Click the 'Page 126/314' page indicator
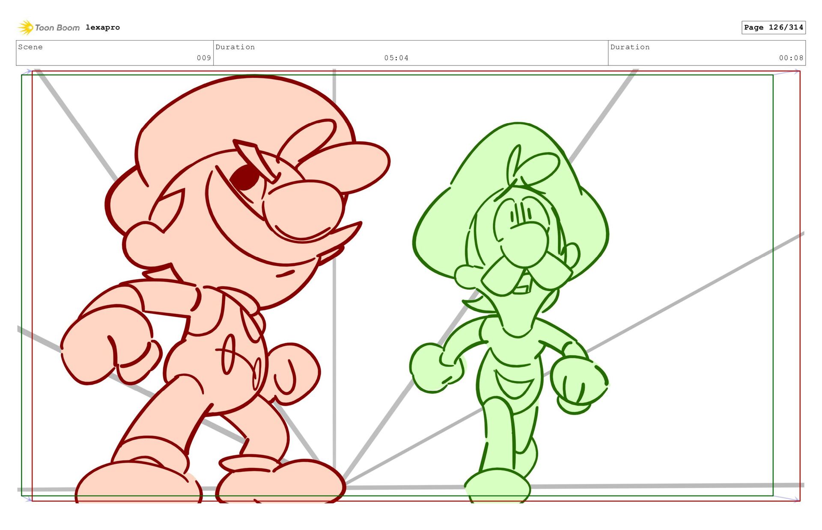822x530 pixels. [774, 27]
